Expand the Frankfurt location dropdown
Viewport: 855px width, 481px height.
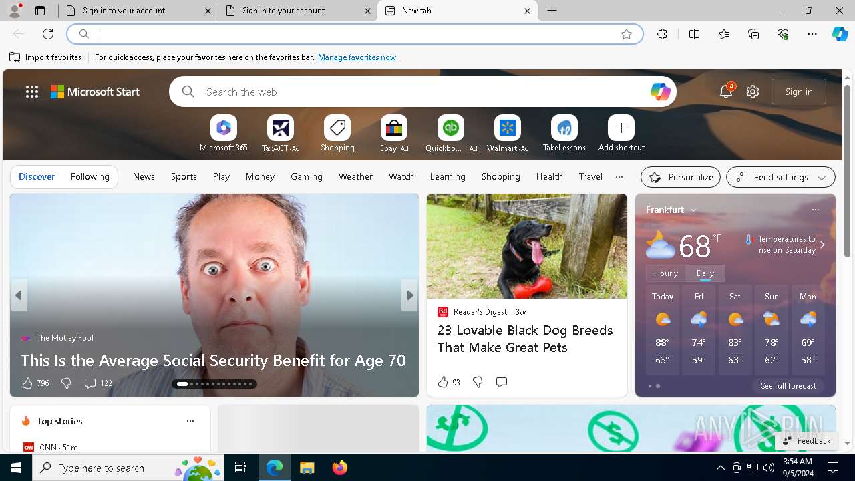[x=693, y=210]
